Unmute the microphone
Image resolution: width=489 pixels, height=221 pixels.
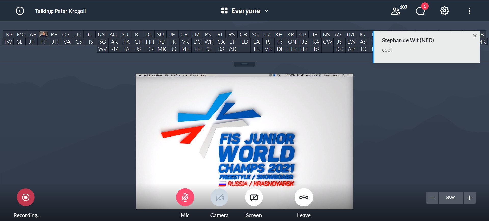point(185,197)
